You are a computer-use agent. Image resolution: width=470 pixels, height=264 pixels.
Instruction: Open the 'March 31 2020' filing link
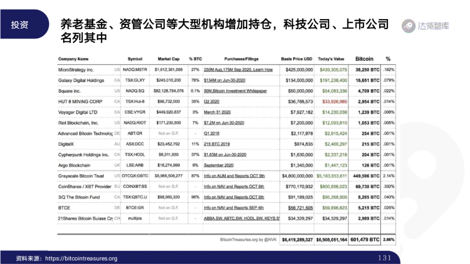tap(217, 112)
